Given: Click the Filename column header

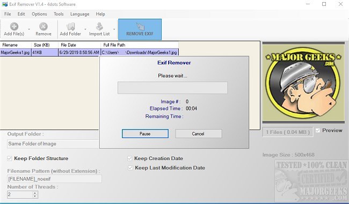Looking at the screenshot, I should [16, 45].
